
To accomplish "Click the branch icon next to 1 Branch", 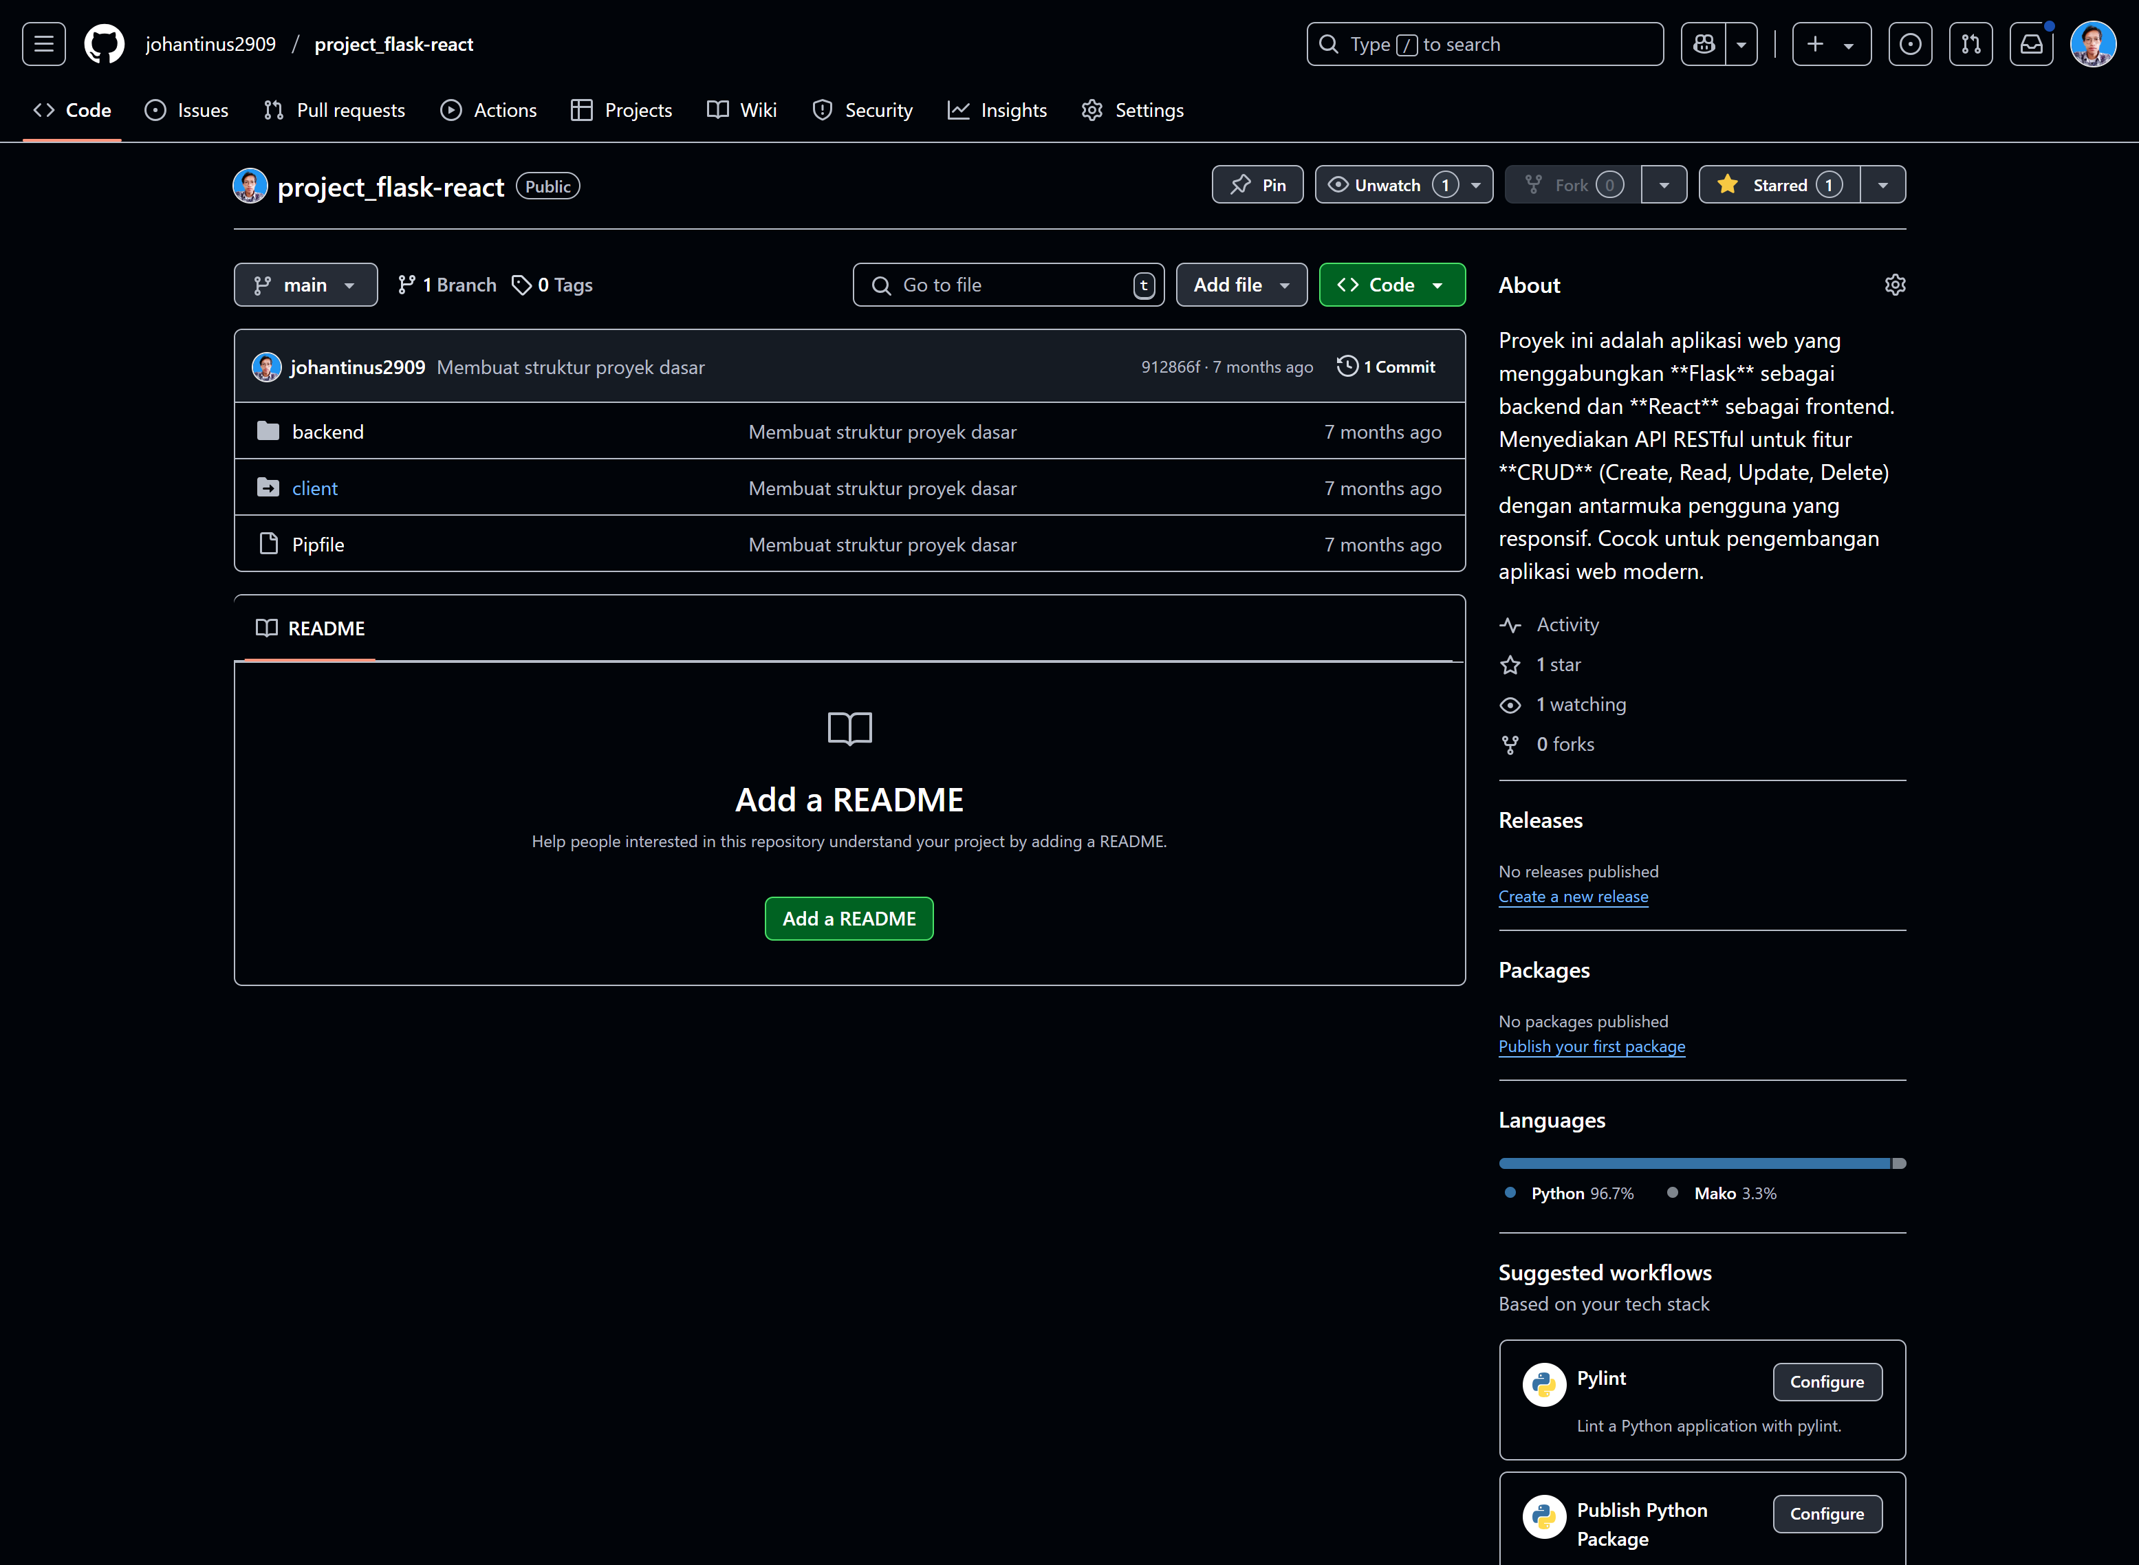I will click(x=406, y=284).
